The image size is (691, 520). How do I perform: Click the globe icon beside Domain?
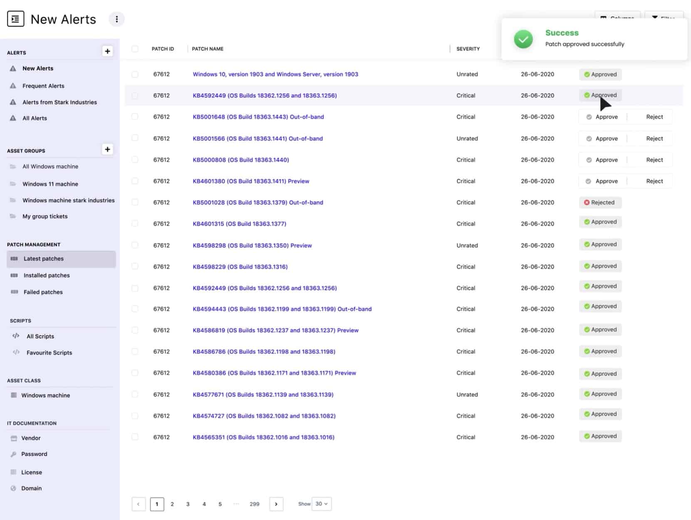pyautogui.click(x=14, y=488)
